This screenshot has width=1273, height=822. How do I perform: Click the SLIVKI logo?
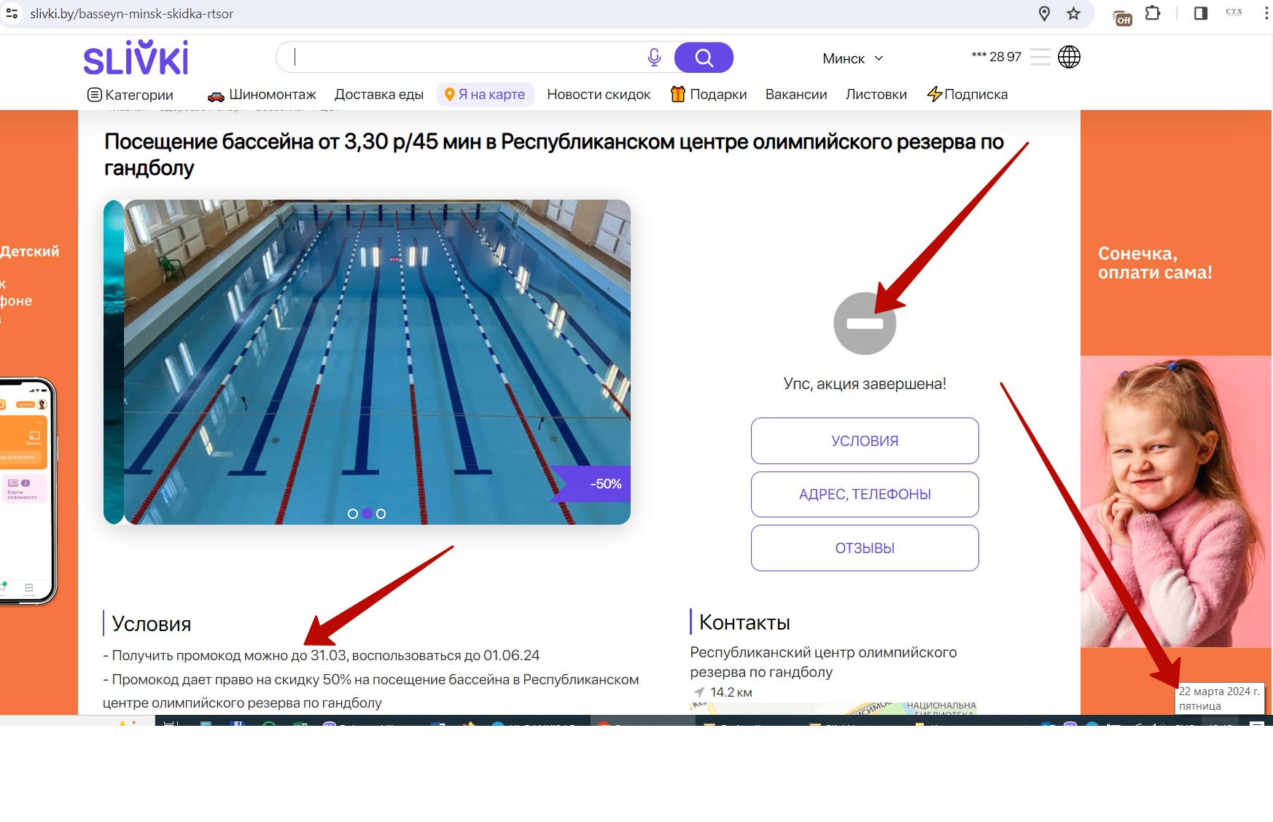coord(136,58)
